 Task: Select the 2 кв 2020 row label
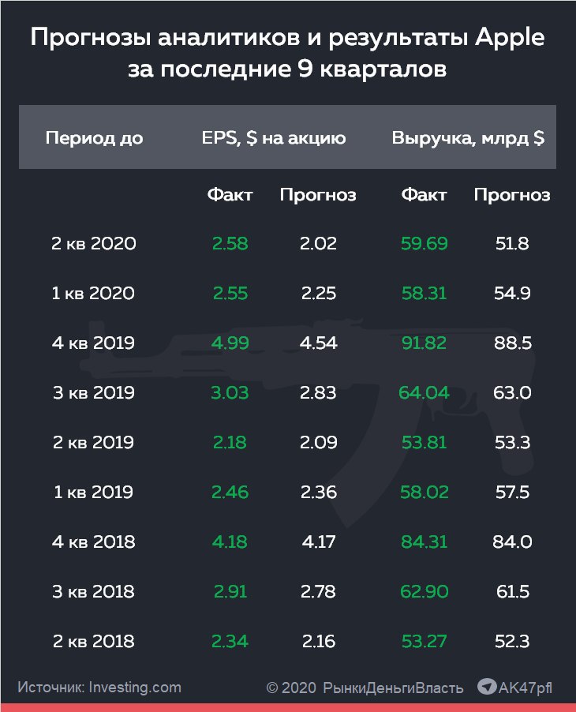coord(94,243)
